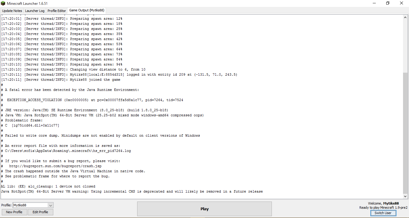
Task: Click the 'Changing view distance to 6' log line
Action: click(73, 69)
